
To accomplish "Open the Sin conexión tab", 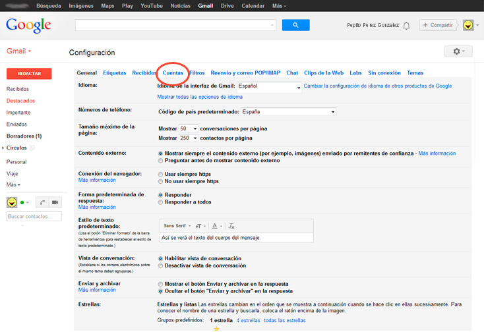I will (384, 72).
